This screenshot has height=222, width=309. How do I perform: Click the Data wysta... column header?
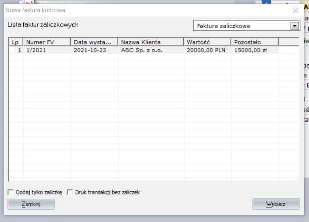tap(94, 42)
